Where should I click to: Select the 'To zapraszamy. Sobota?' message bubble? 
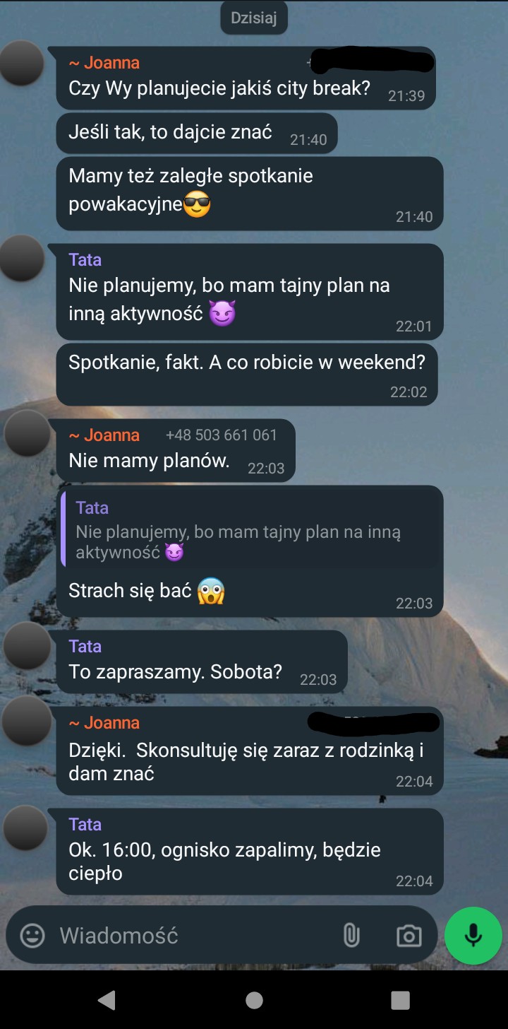coord(202,661)
